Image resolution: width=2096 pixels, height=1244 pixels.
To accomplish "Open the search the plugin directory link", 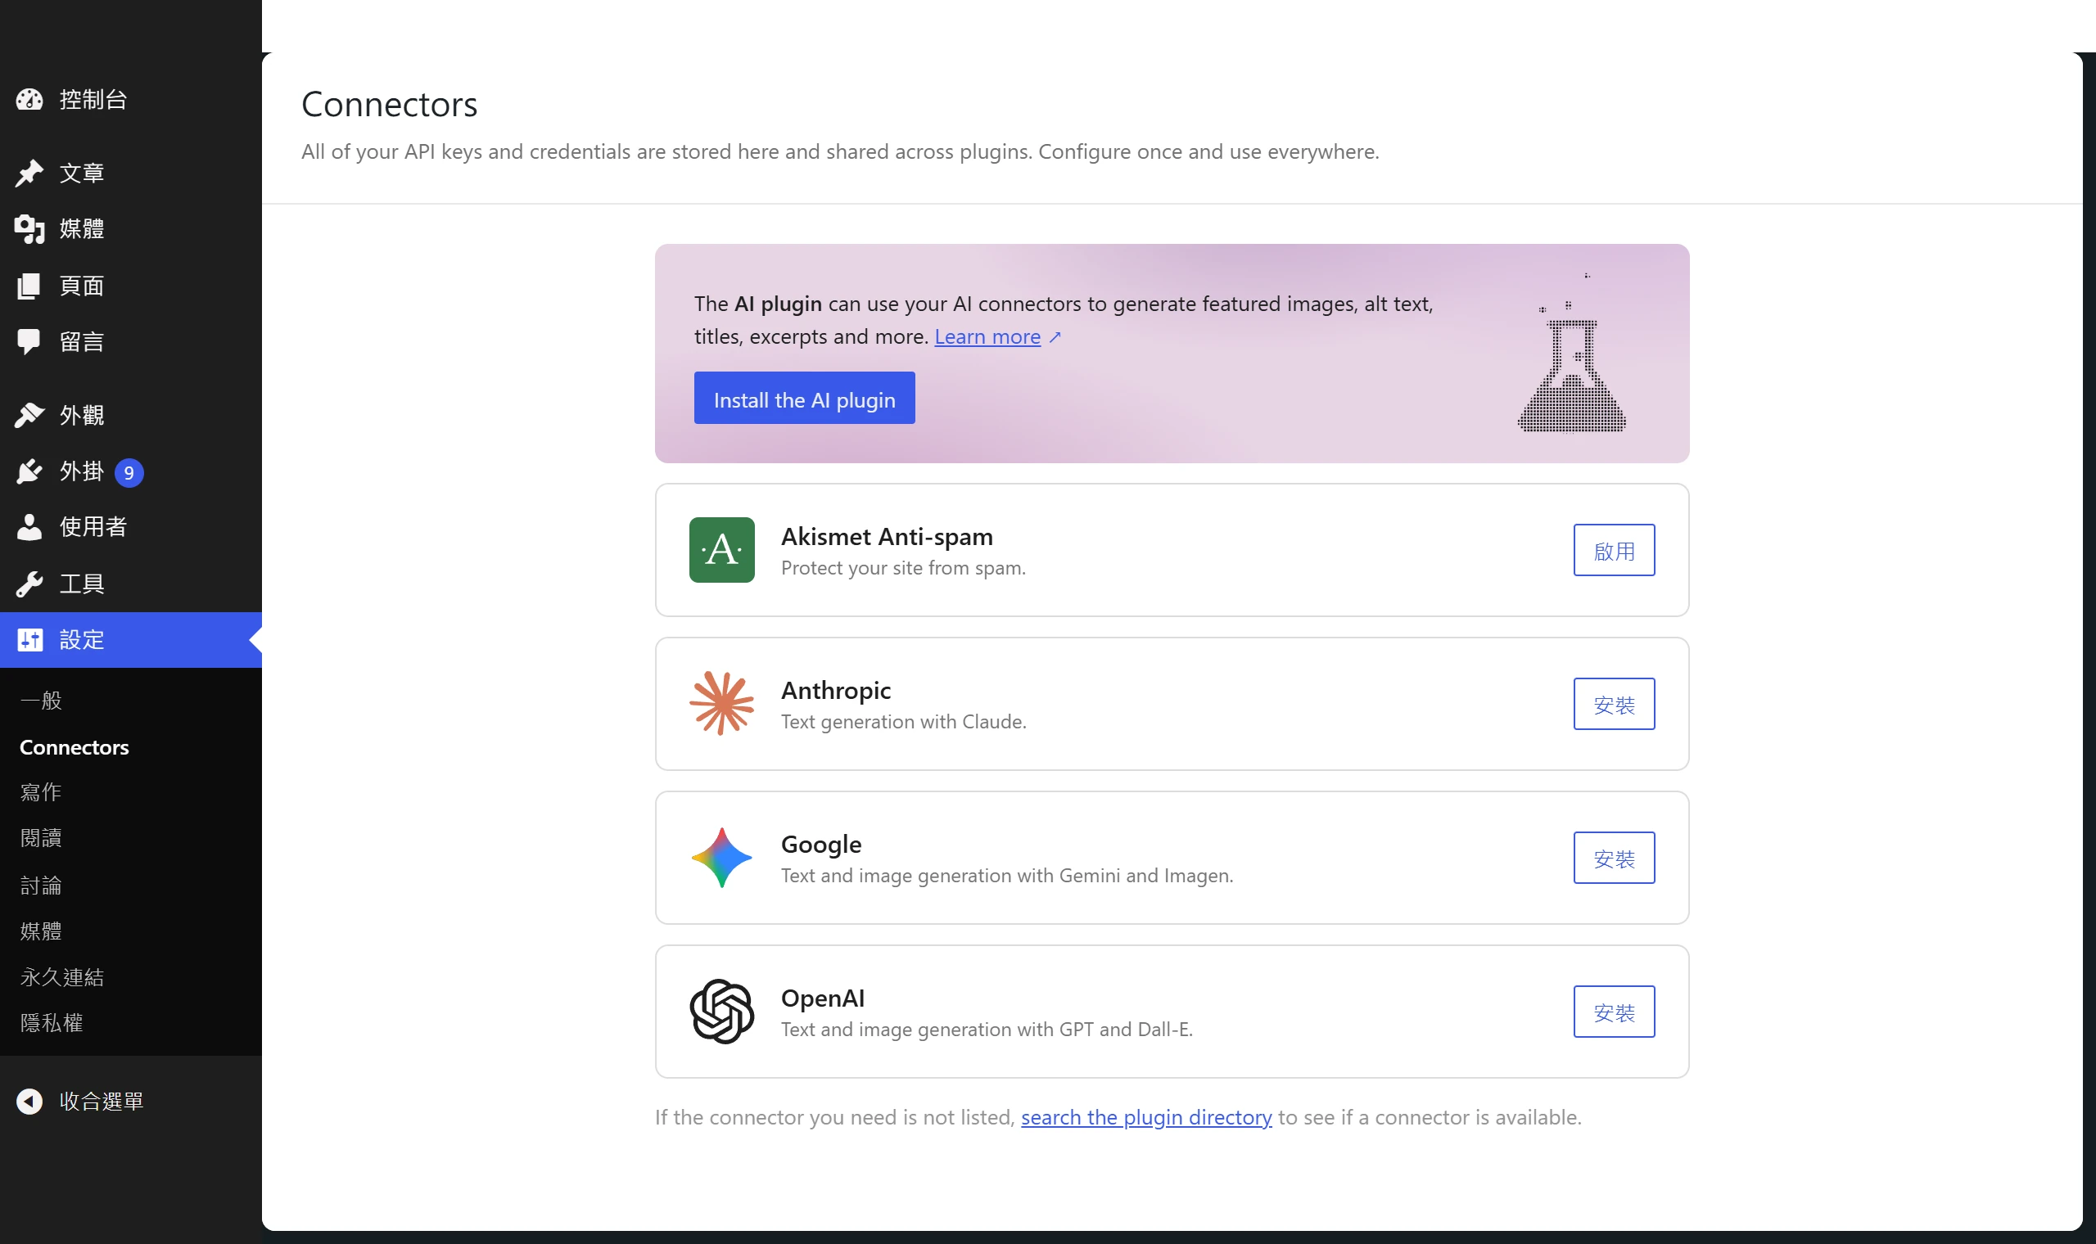I will [x=1146, y=1117].
